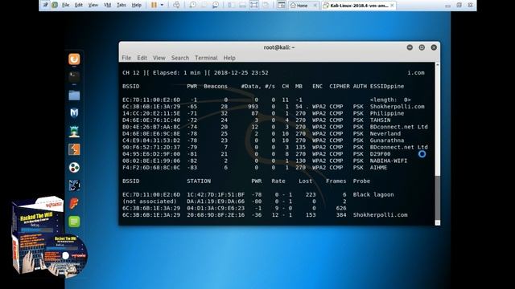
Task: Click the console view toolbar icon
Action: [282, 5]
